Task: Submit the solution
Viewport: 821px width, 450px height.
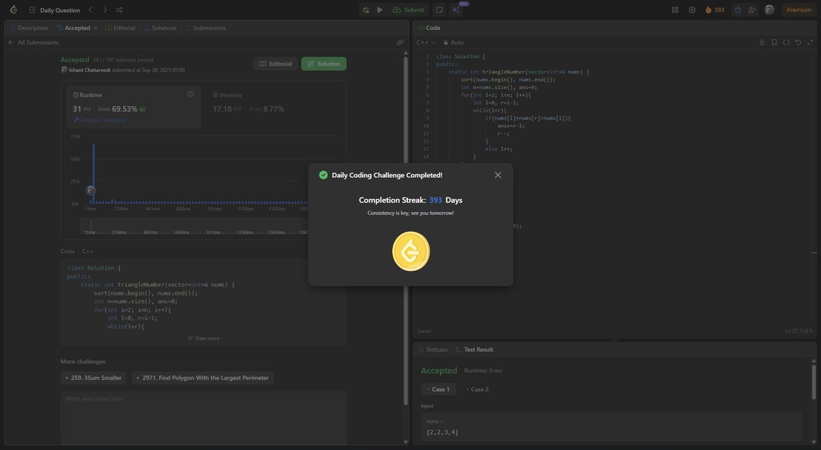Action: click(408, 10)
